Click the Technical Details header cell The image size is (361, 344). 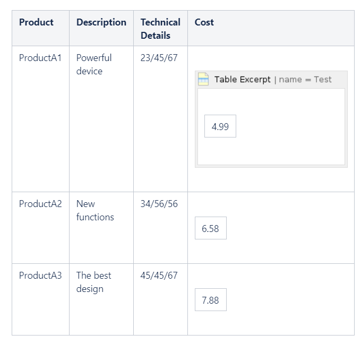click(x=160, y=29)
